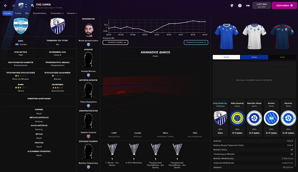
Task: Select the Εντός home tab
Action: tap(226, 57)
